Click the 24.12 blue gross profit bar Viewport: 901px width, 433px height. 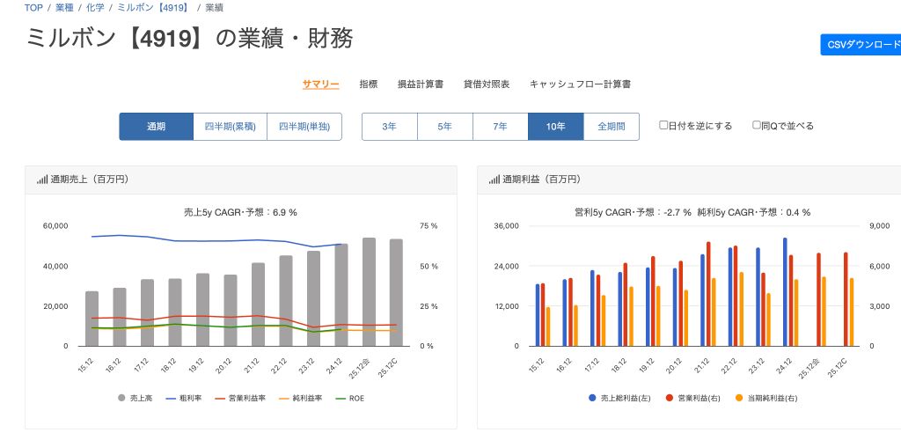pos(785,292)
